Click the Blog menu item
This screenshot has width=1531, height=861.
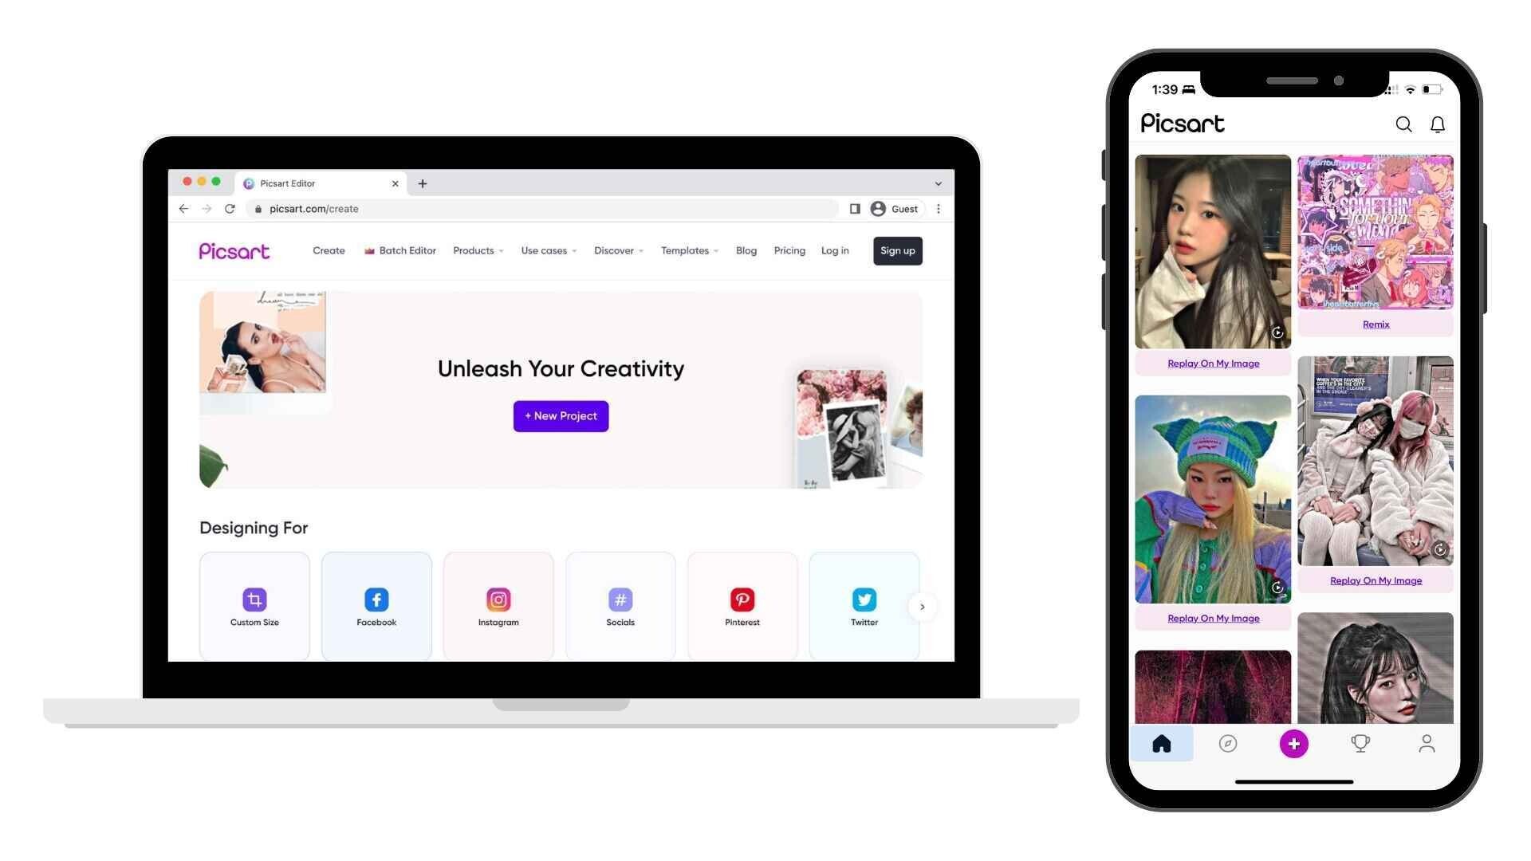tap(746, 250)
